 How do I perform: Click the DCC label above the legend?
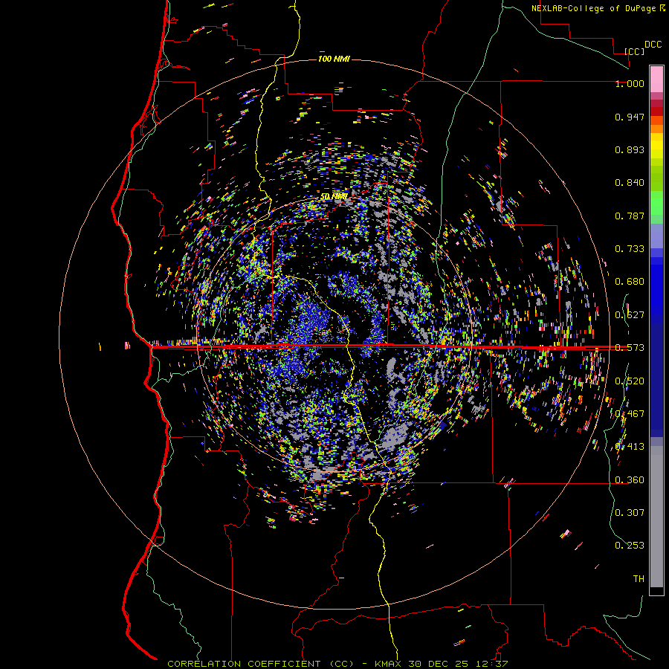653,45
